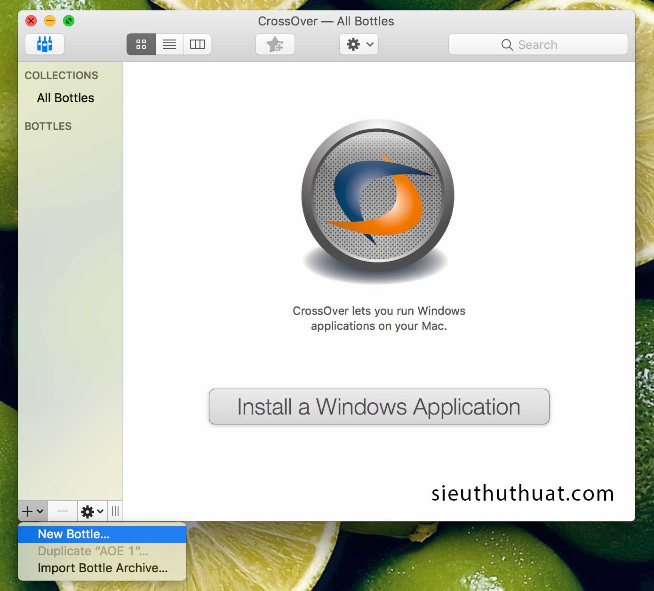The image size is (654, 591).
Task: Click the COLLECTIONS sidebar header
Action: (x=61, y=75)
